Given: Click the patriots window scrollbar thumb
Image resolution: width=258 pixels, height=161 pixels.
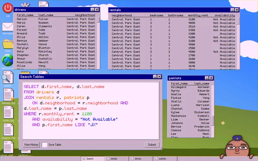Looking at the screenshot, I should pos(213,120).
